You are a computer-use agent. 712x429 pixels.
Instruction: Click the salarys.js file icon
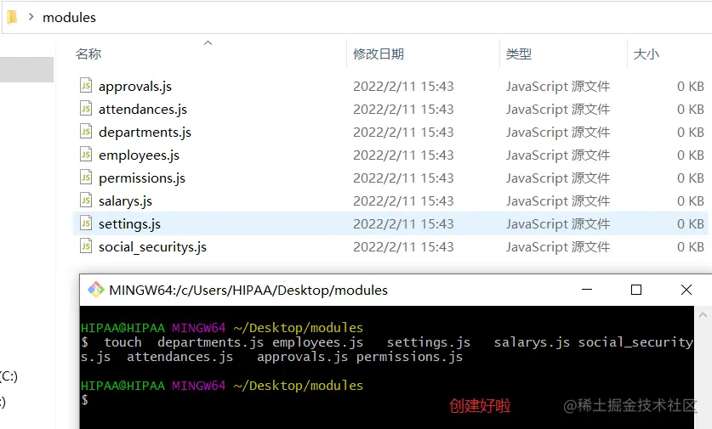coord(86,200)
